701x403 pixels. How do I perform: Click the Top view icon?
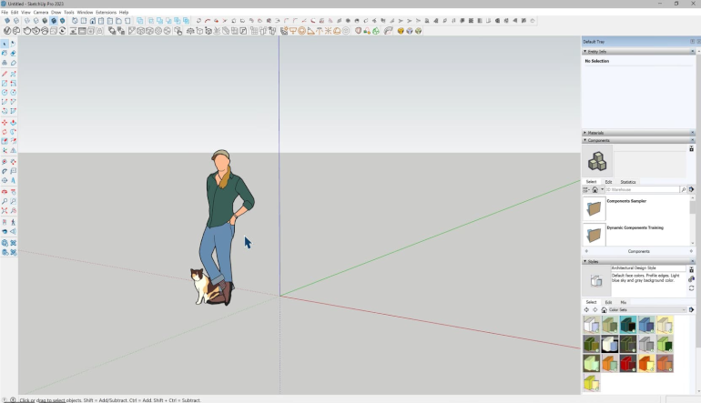[x=84, y=21]
